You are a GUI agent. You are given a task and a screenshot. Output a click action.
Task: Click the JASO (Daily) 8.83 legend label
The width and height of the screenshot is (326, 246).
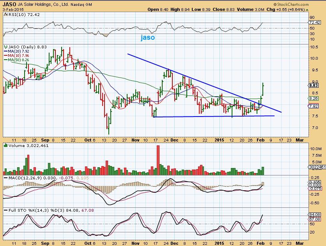[27, 47]
